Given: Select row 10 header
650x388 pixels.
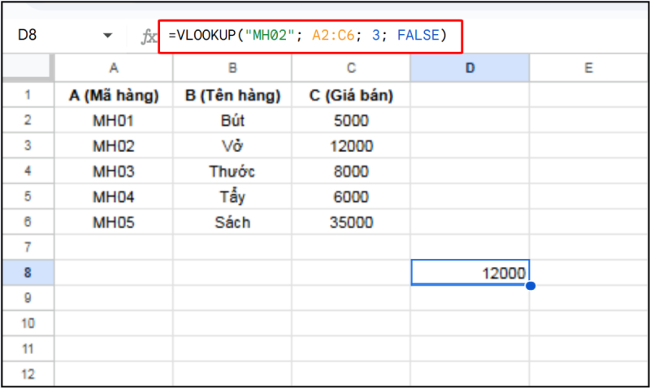Looking at the screenshot, I should (28, 323).
